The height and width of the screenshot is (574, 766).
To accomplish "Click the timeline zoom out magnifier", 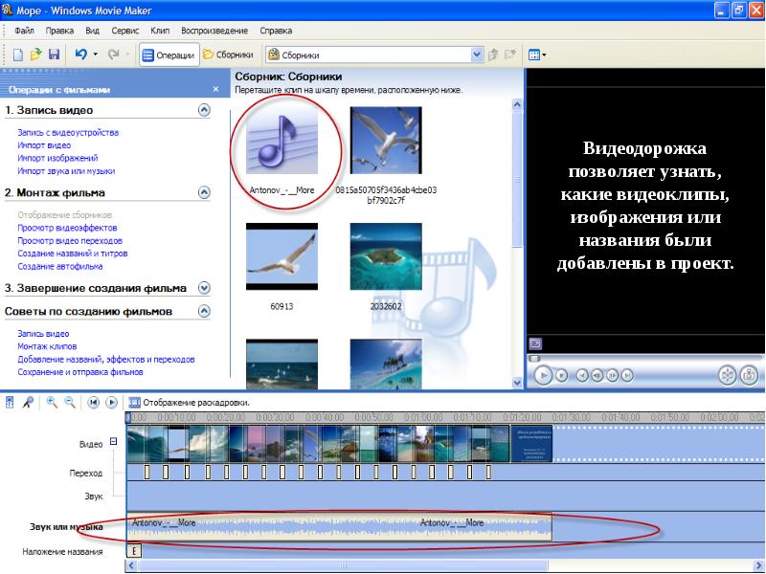I will point(69,403).
